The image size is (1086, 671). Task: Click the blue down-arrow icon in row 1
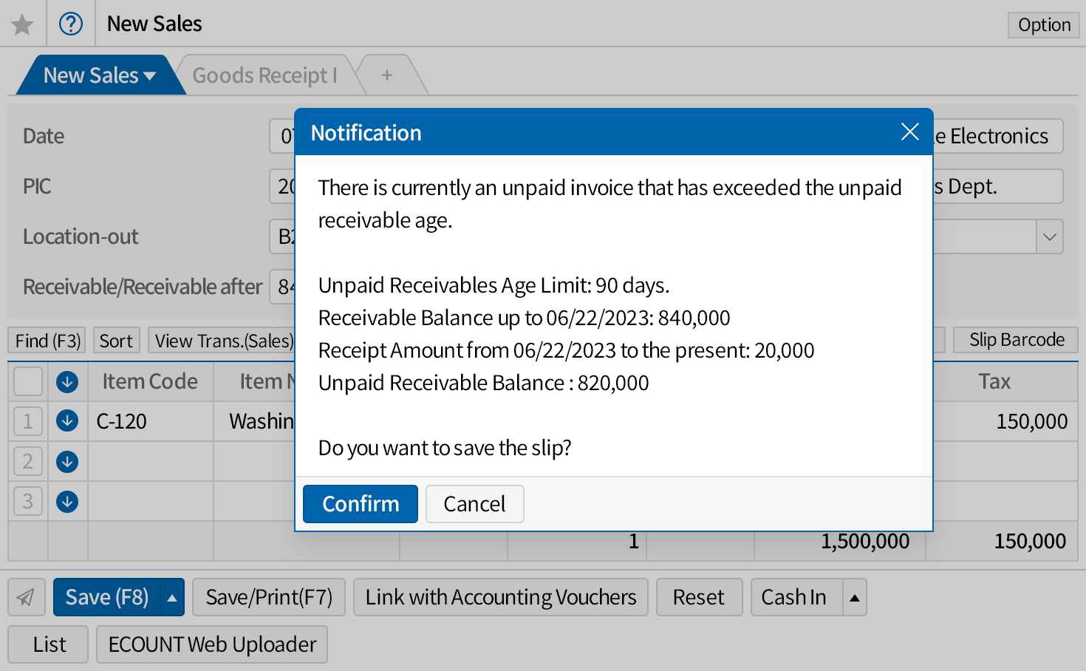(67, 421)
